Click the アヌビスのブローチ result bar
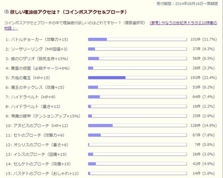This screenshot has width=223, height=178. click(138, 126)
